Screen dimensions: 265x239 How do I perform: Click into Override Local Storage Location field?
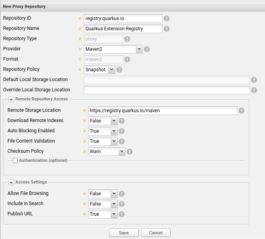click(x=167, y=90)
